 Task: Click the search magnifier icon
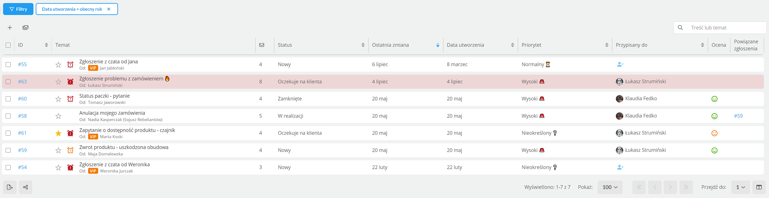pyautogui.click(x=680, y=28)
